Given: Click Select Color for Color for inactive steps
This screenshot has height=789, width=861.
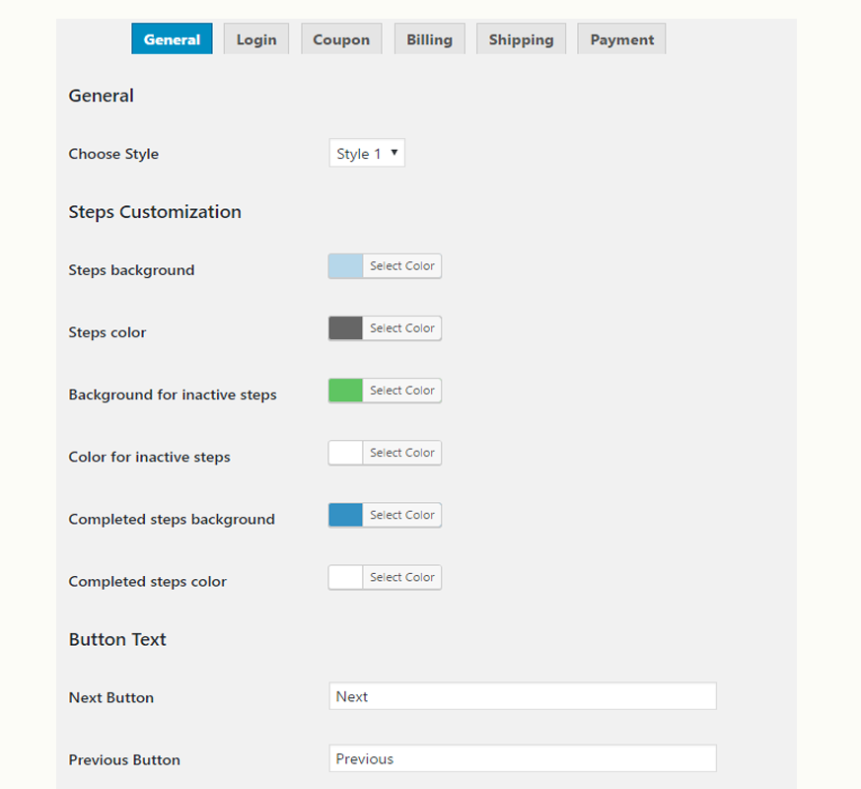Looking at the screenshot, I should (402, 453).
